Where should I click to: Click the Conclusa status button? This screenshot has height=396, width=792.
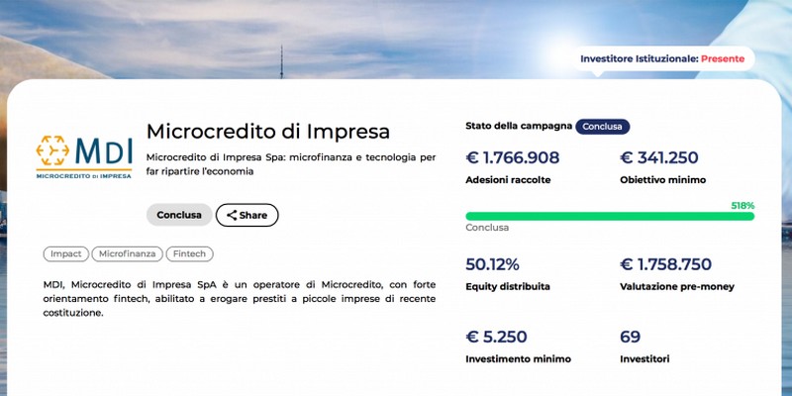178,215
